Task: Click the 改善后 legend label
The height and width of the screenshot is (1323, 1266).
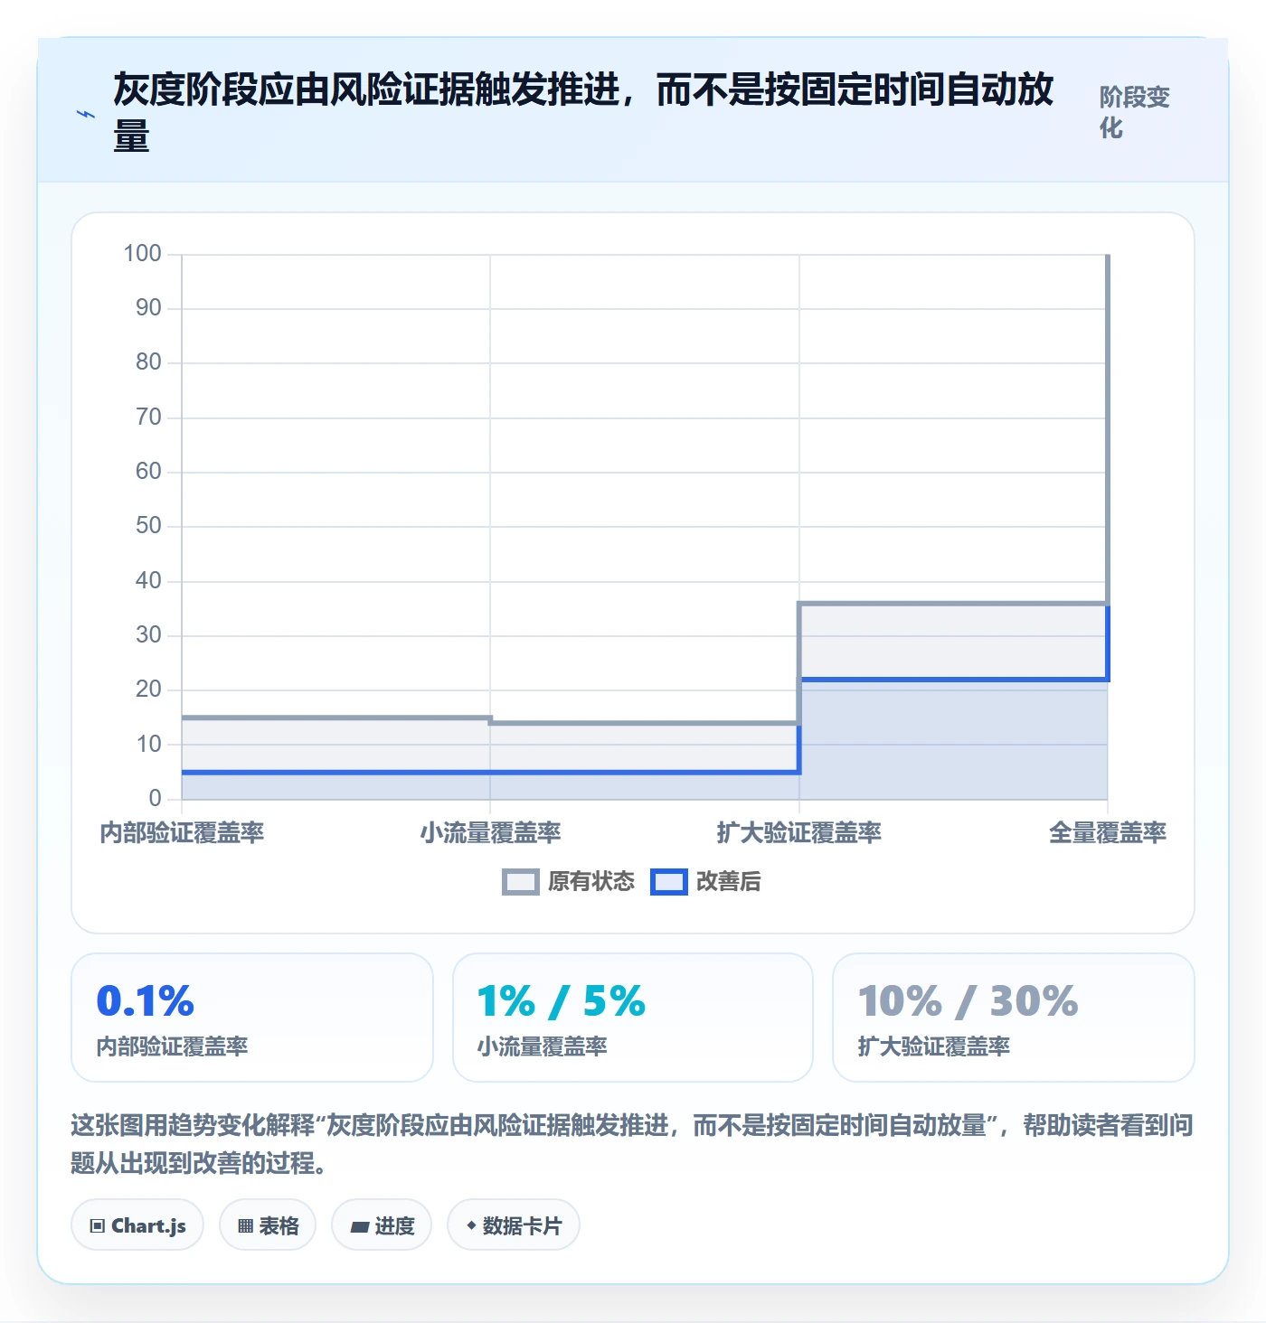Action: click(x=729, y=882)
